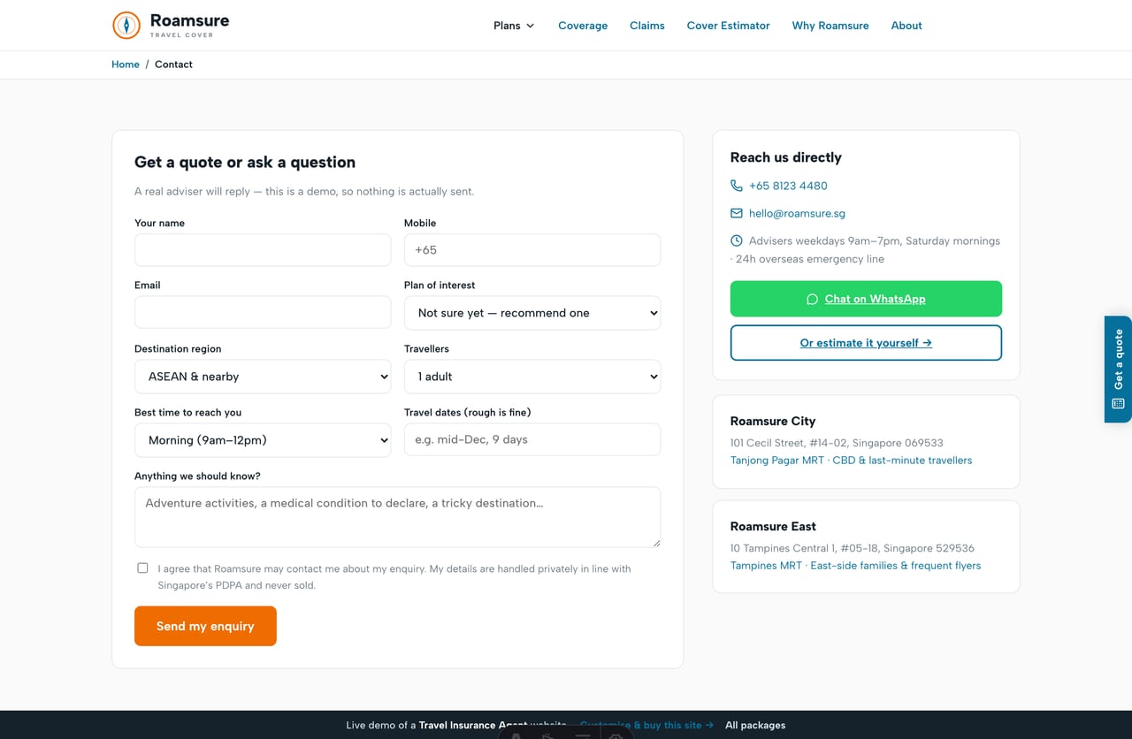This screenshot has height=739, width=1132.
Task: Click the Tampines MRT text line
Action: point(855,566)
